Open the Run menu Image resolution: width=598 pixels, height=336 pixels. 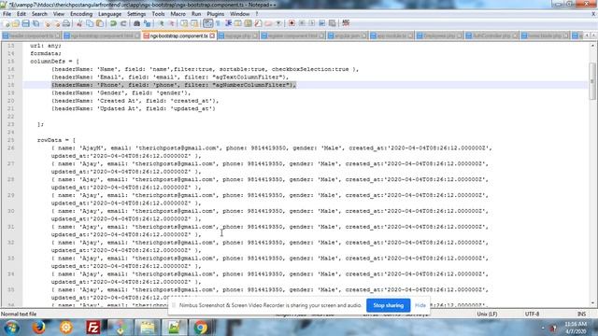(196, 14)
